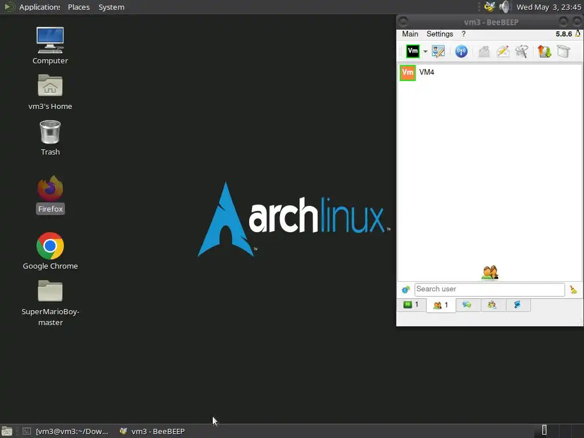Open the file transfer arrows icon

click(x=545, y=51)
